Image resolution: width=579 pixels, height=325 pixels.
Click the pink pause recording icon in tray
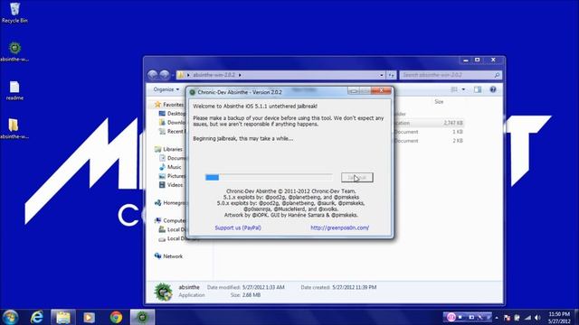(x=451, y=317)
